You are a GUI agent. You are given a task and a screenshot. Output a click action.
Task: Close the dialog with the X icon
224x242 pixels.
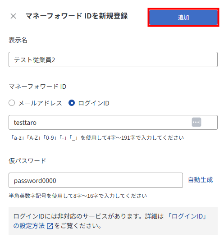[13, 16]
